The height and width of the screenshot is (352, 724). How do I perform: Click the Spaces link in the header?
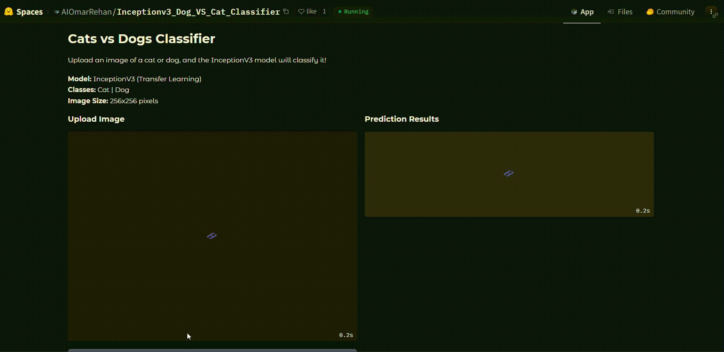pos(30,12)
